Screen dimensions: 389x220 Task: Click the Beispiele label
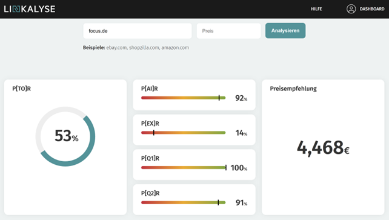[x=94, y=48]
